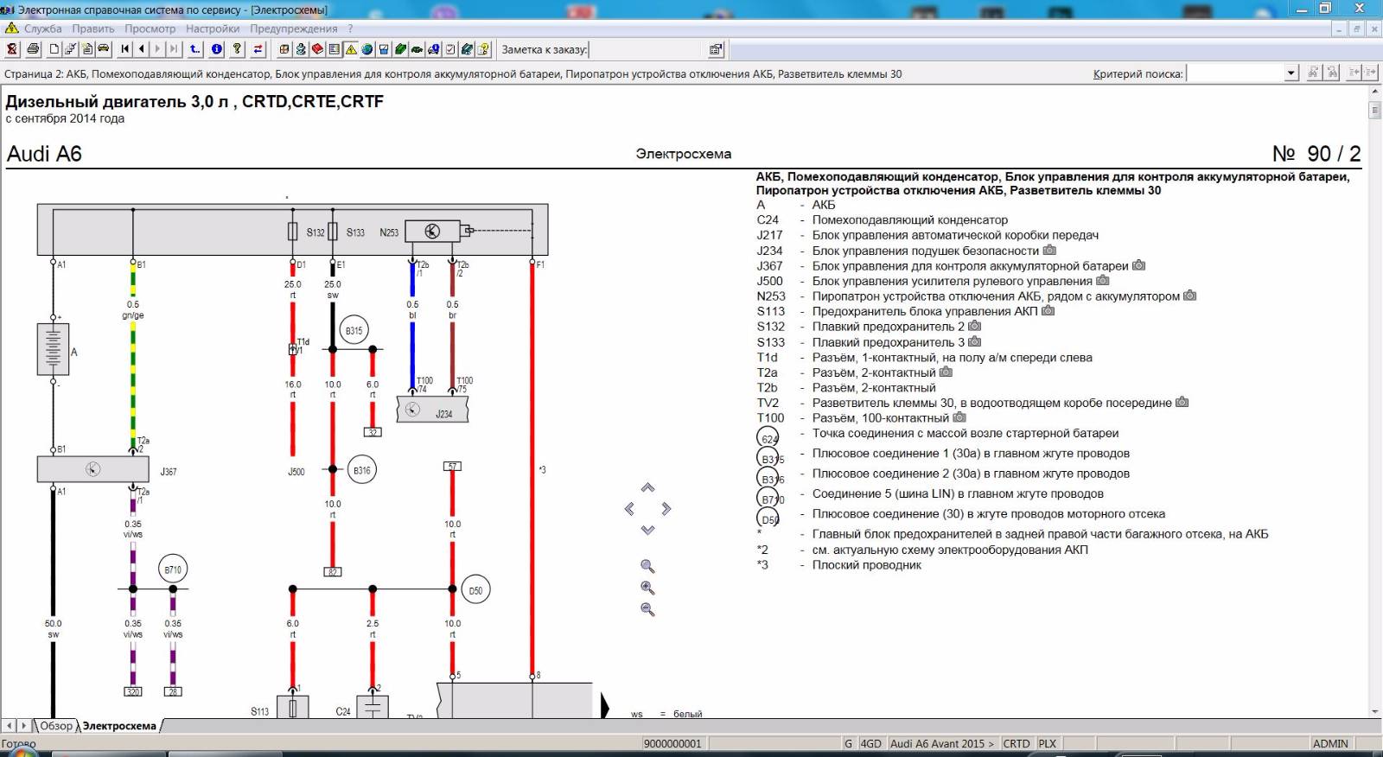Screen dimensions: 1383x757
Task: Click the CRTD engine code in status bar
Action: pos(1017,743)
